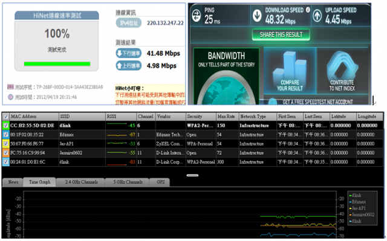Click the IPv4 address badge

[129, 23]
